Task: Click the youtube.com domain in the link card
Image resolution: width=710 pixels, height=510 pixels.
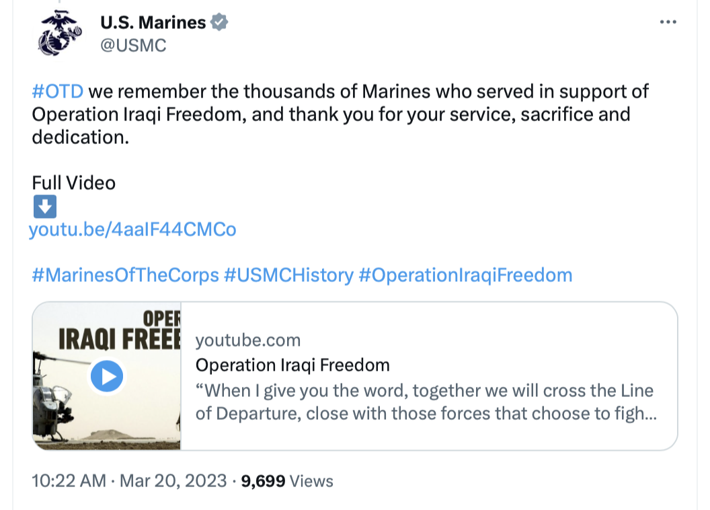Action: (248, 340)
